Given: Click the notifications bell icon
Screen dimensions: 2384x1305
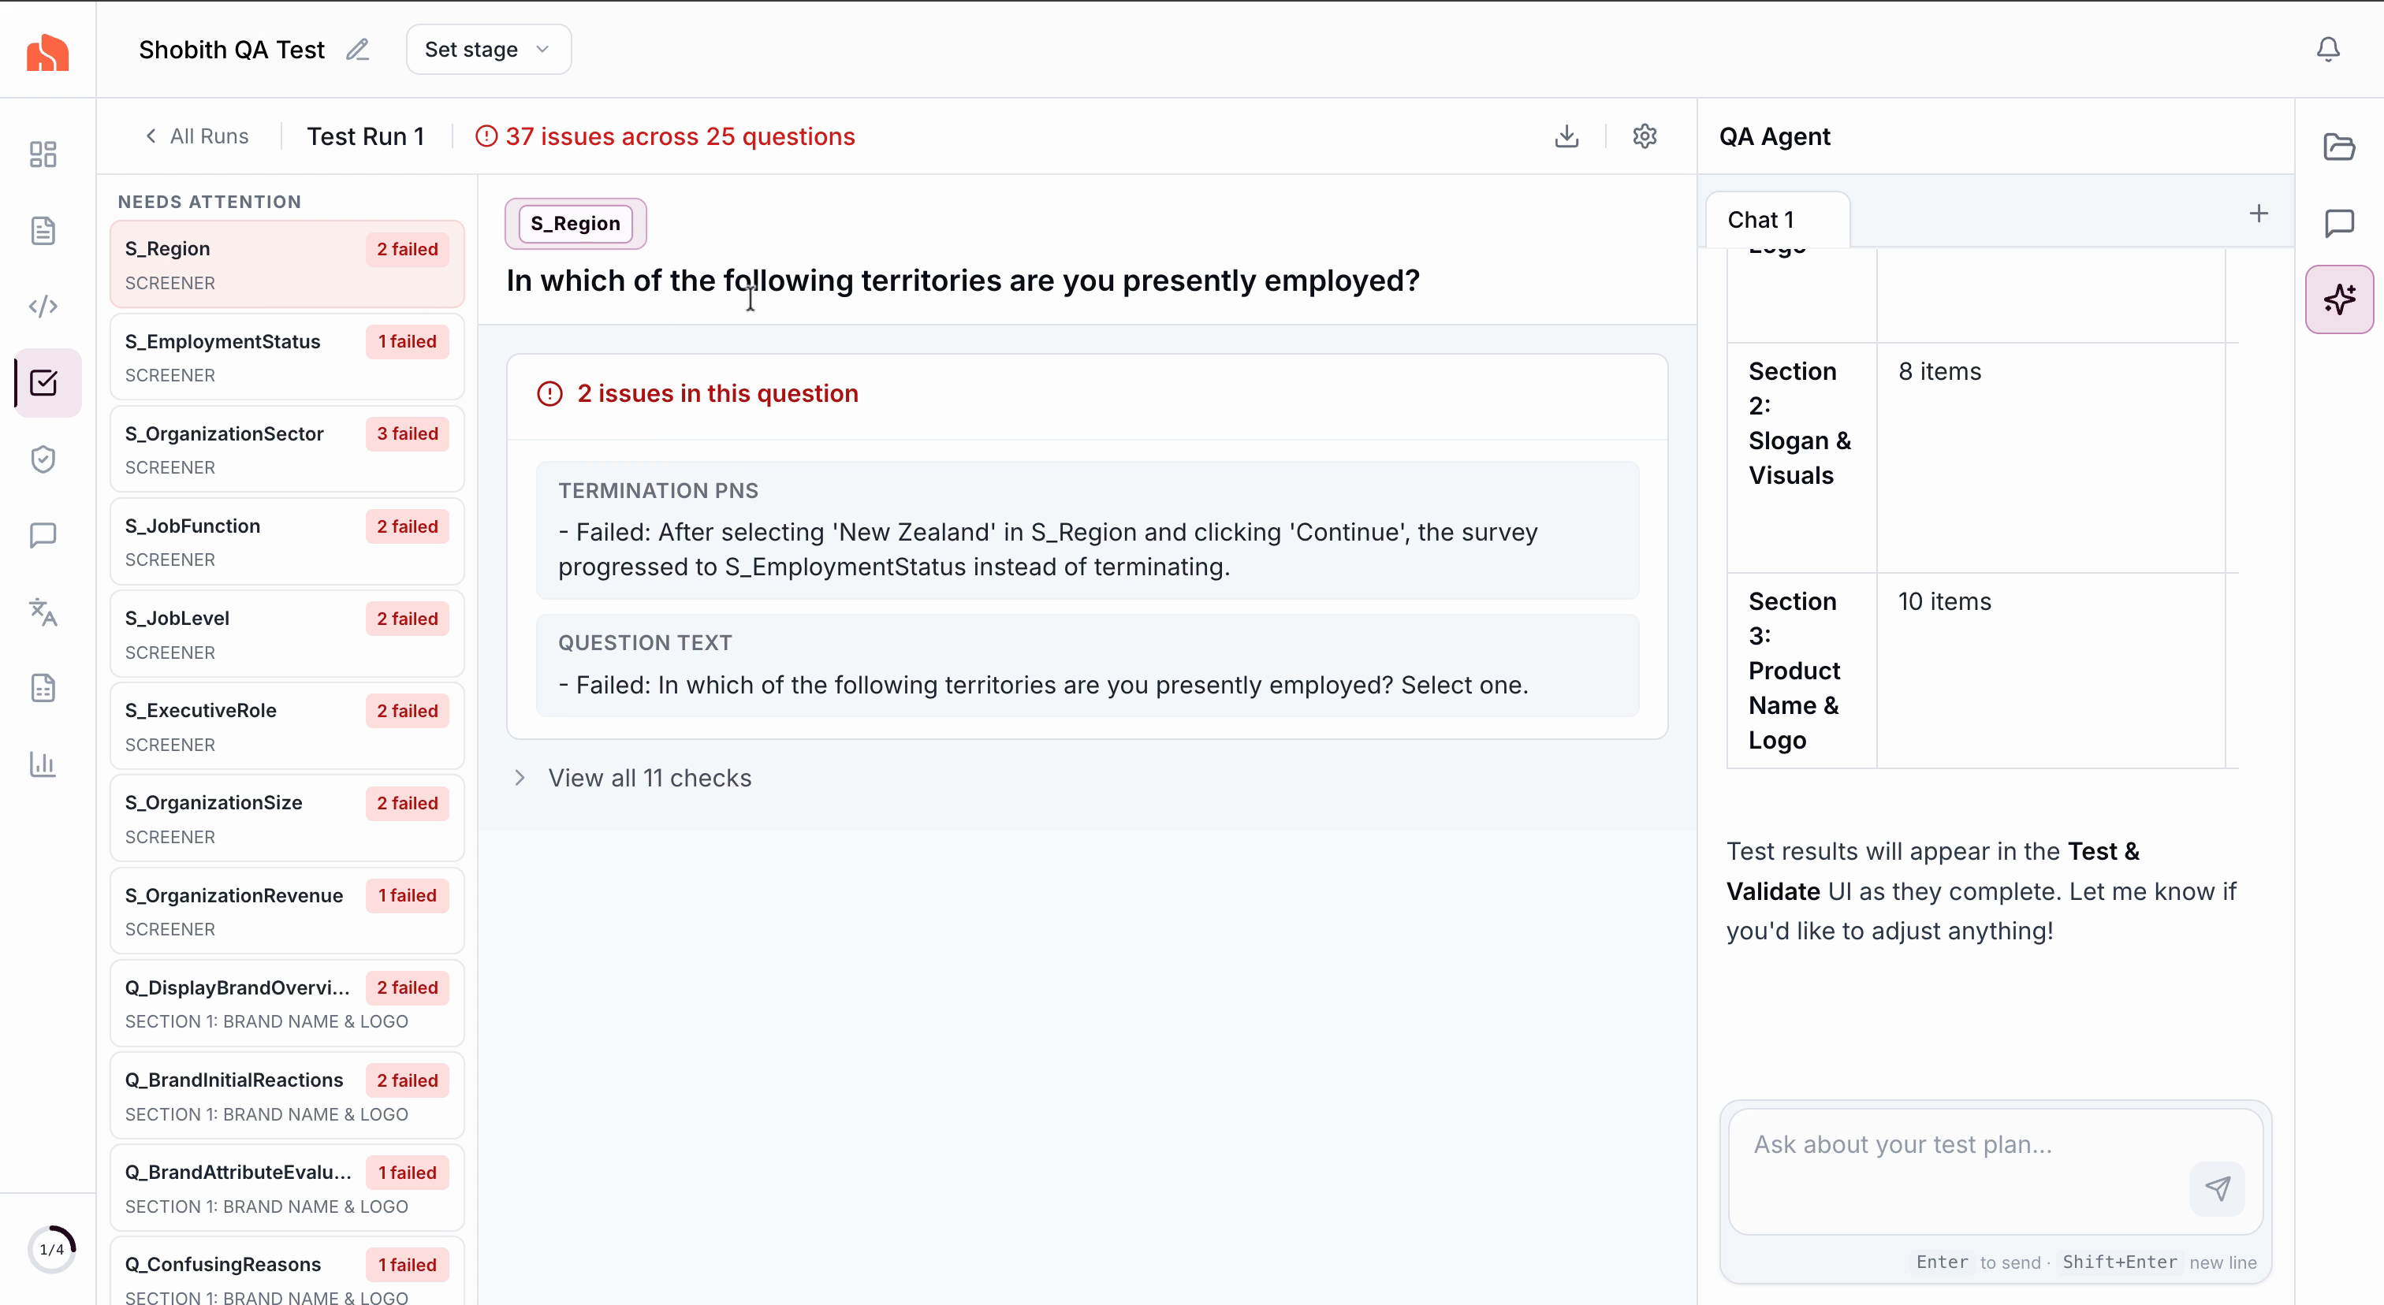Looking at the screenshot, I should (2327, 49).
